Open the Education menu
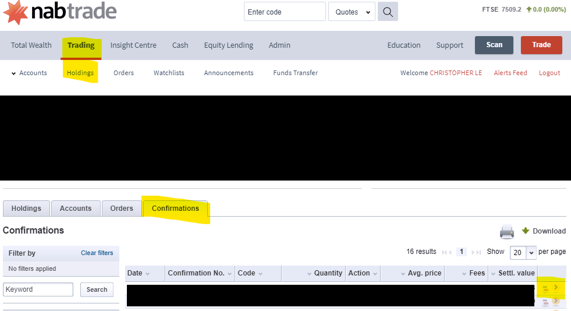The image size is (571, 311). [403, 45]
